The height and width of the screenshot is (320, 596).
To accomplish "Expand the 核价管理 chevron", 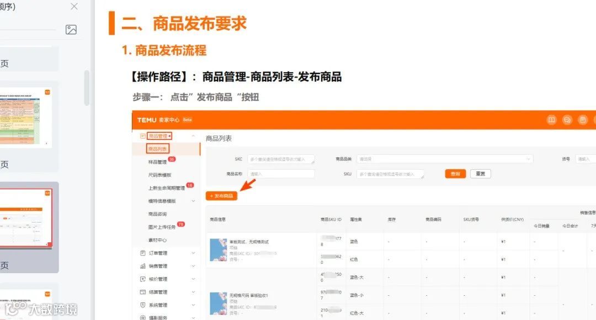I will click(x=193, y=279).
